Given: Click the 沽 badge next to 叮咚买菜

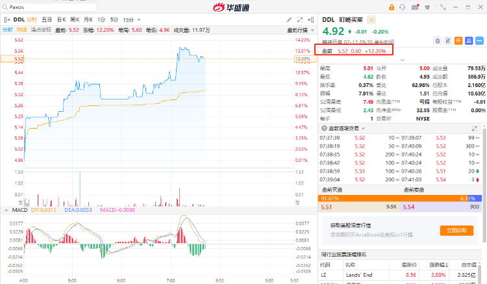Looking at the screenshot, I should [x=371, y=20].
